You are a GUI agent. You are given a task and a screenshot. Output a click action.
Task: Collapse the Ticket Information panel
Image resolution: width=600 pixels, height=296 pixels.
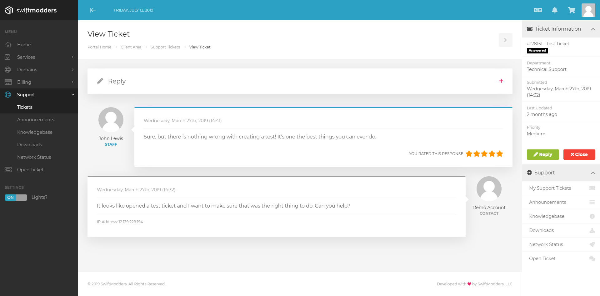click(593, 29)
